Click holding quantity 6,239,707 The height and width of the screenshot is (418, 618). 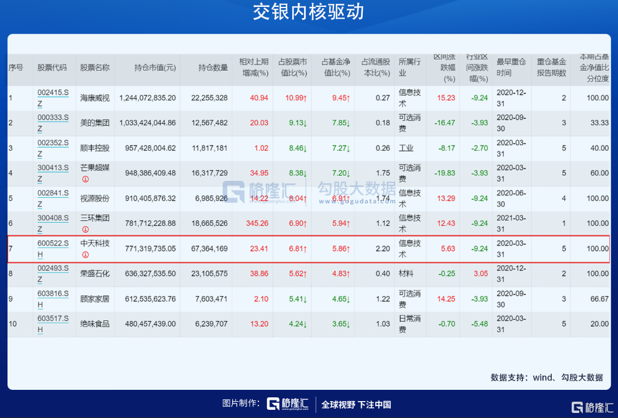coord(211,324)
